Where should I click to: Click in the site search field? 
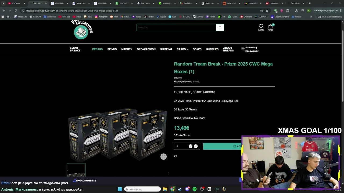pos(176,27)
